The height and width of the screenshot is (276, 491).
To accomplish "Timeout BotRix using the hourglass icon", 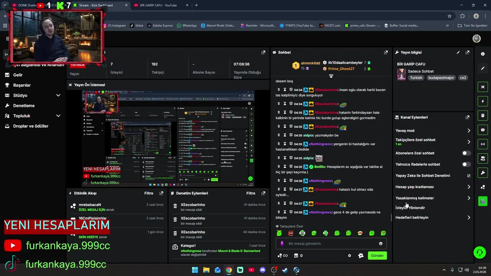I will click(x=285, y=167).
